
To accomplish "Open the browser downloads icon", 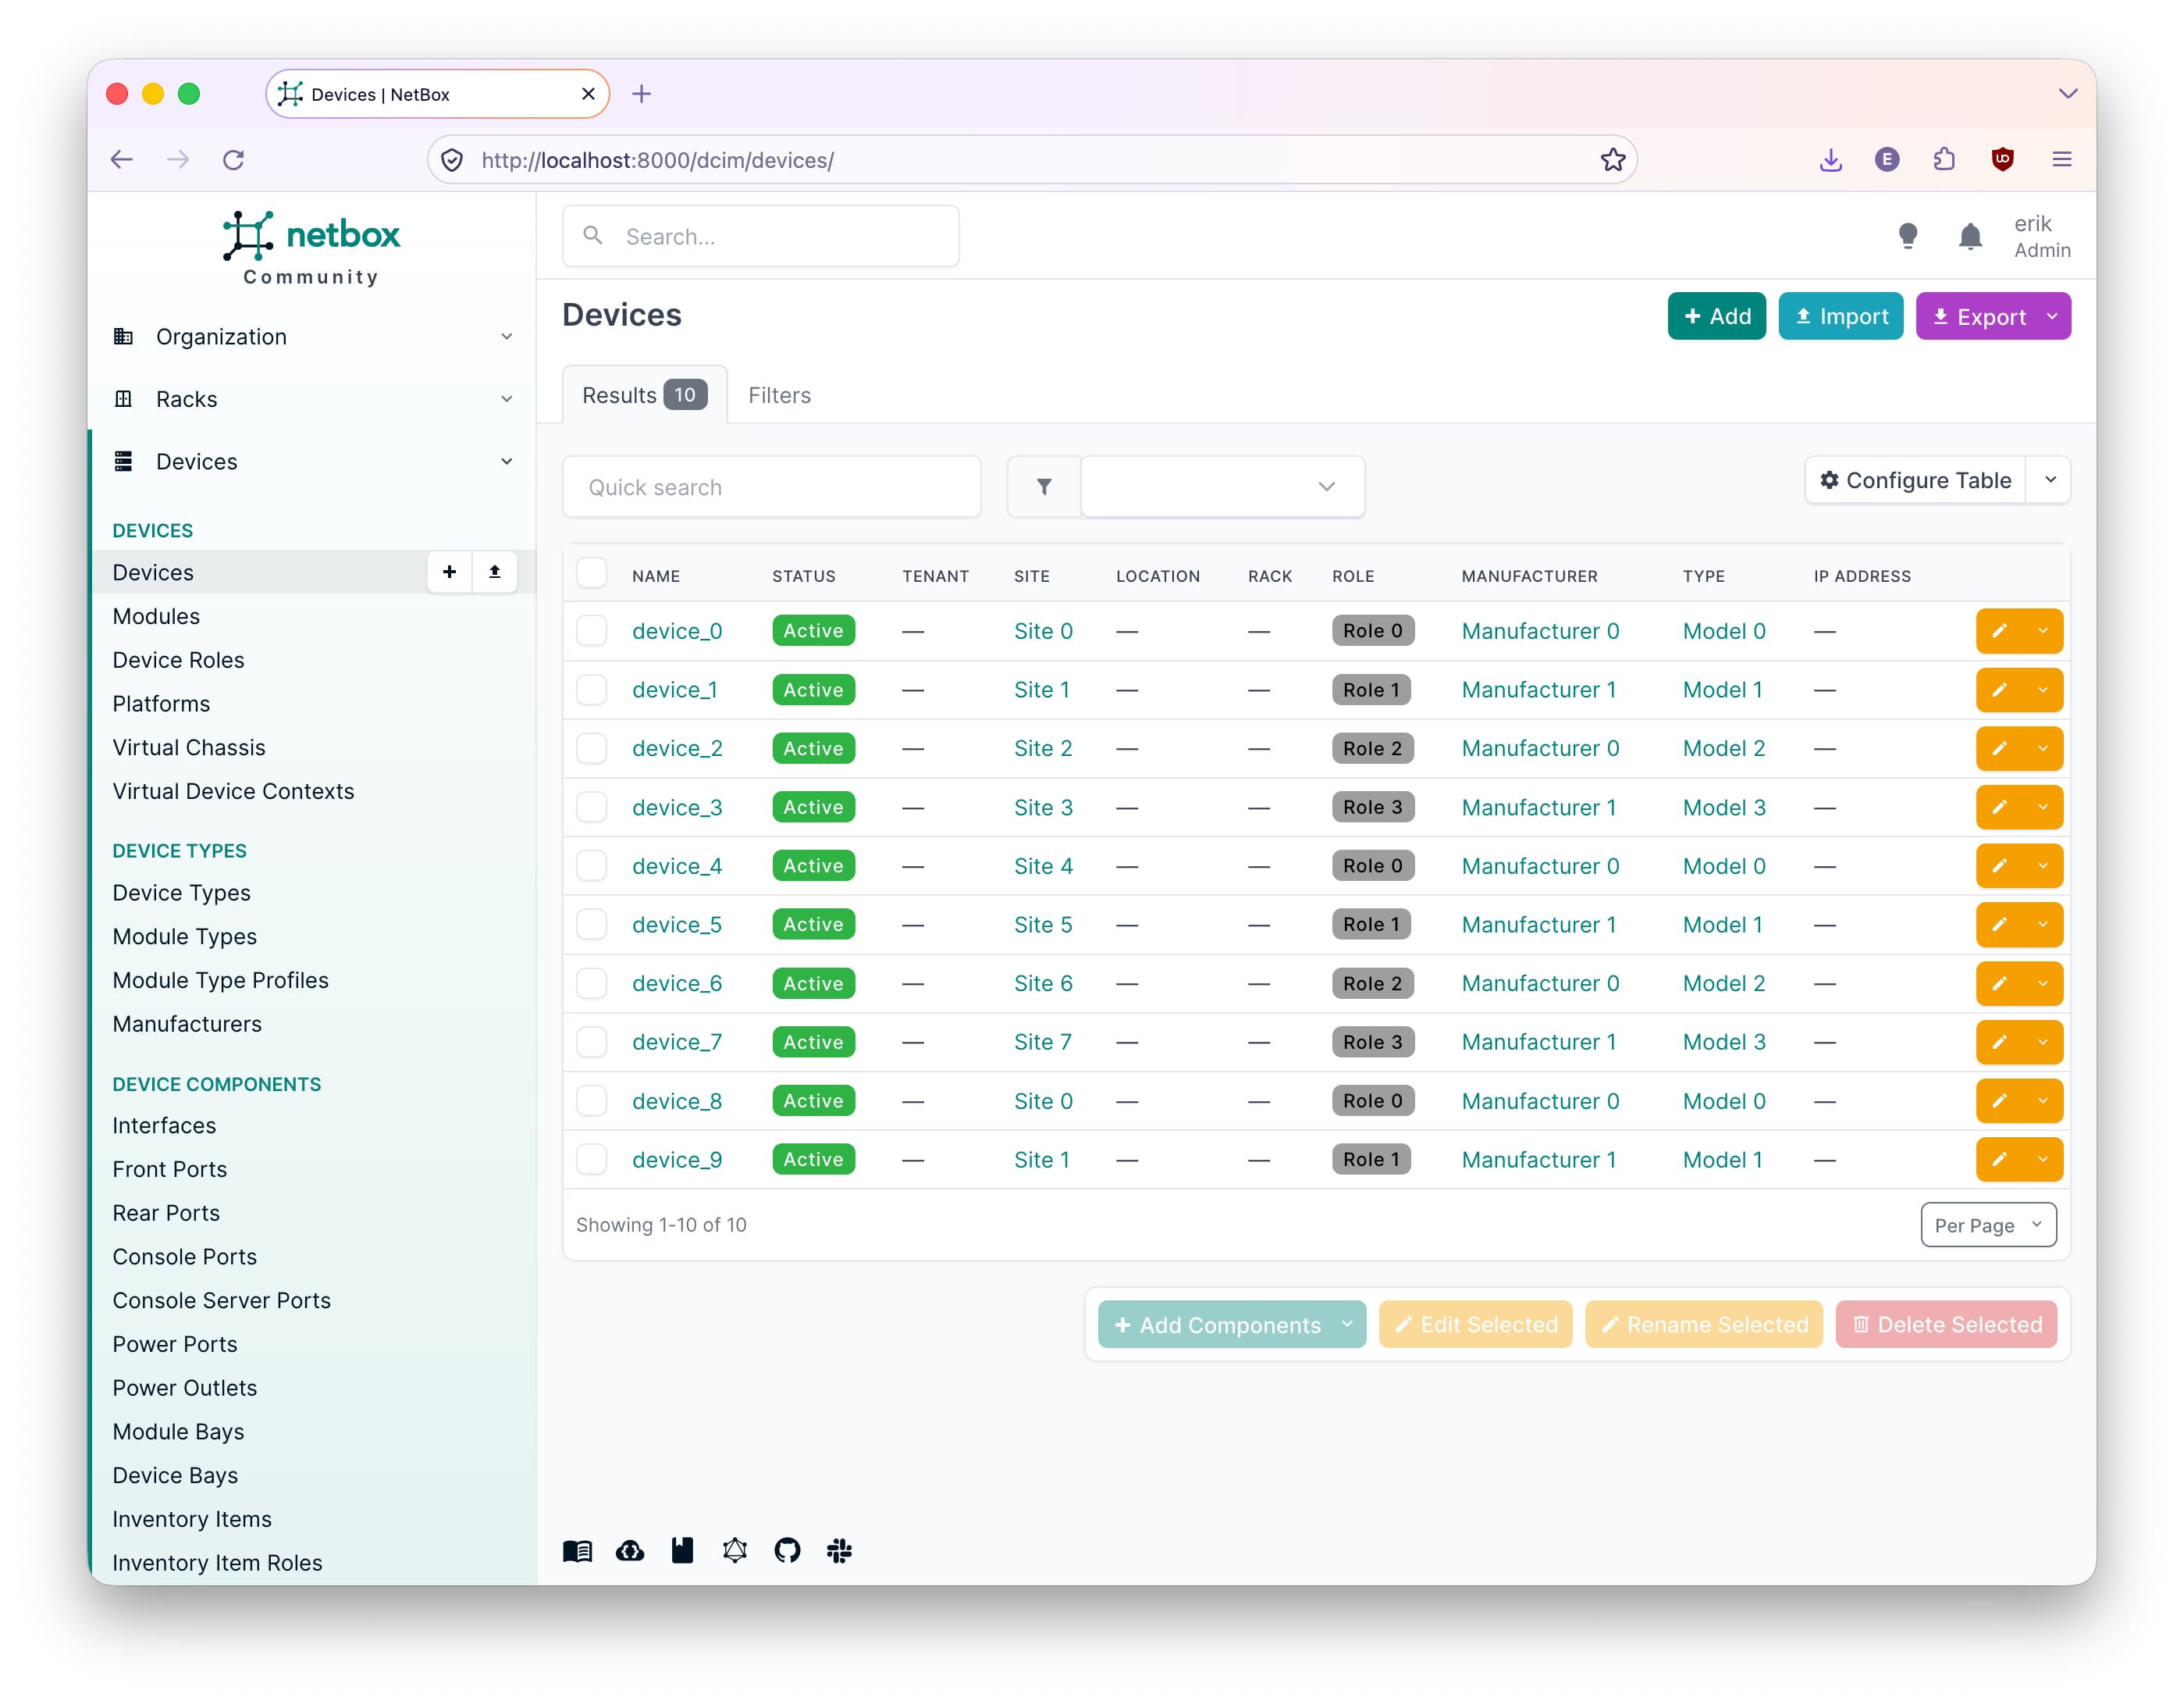I will click(1831, 160).
